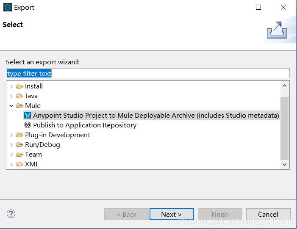
Task: Focus the type filter text field
Action: click(148, 73)
